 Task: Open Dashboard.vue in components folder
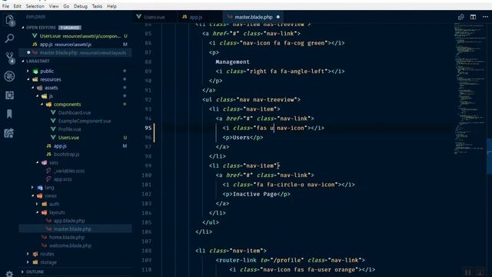pos(75,112)
